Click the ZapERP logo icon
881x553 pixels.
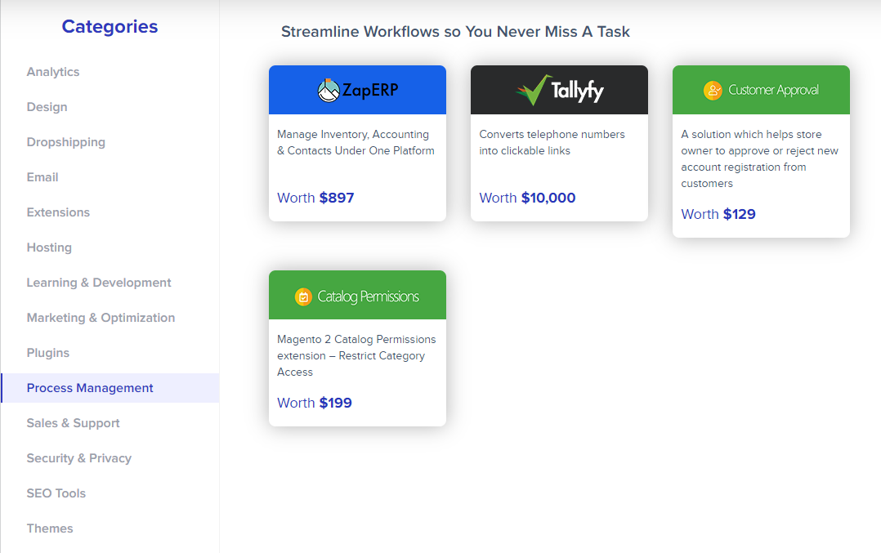[x=329, y=91]
